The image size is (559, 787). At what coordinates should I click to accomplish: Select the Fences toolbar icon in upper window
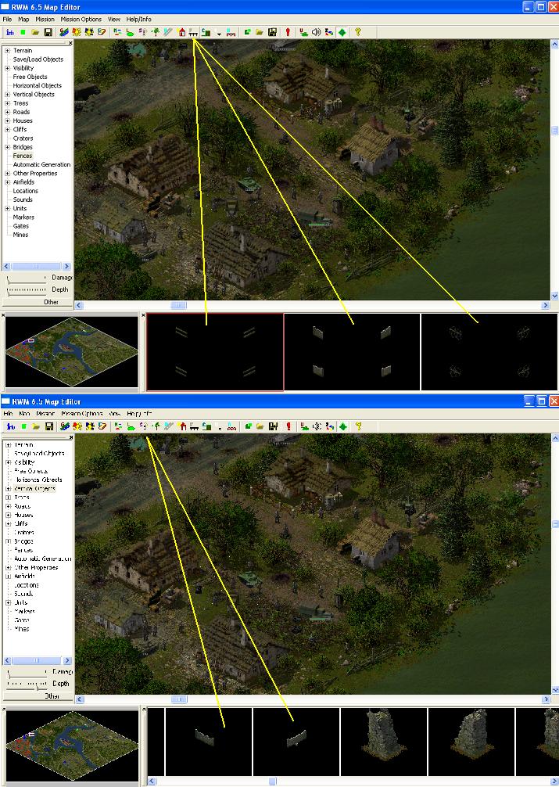[x=193, y=32]
